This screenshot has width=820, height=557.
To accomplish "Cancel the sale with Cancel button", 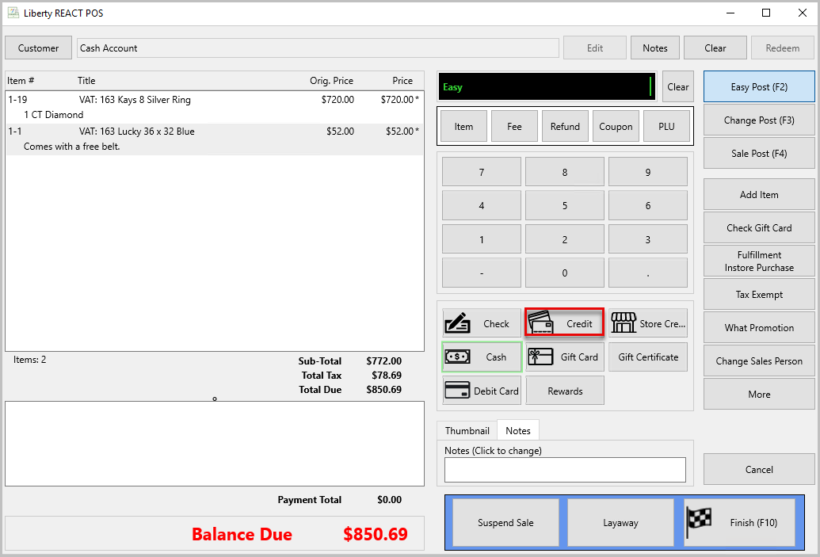I will click(x=759, y=469).
